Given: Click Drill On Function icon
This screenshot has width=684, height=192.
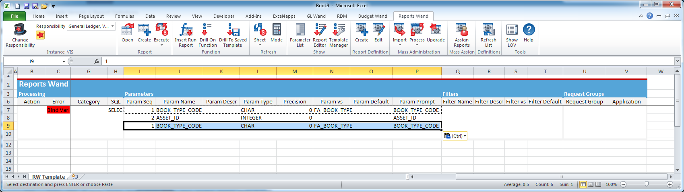Looking at the screenshot, I should [x=207, y=30].
